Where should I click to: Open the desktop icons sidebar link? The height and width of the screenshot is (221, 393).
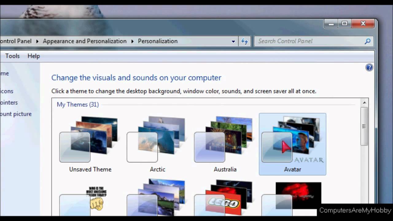click(7, 91)
